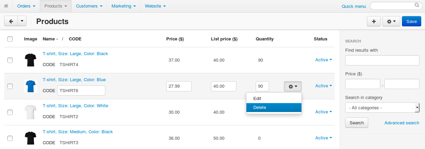
Task: Click the Save button
Action: tap(412, 21)
